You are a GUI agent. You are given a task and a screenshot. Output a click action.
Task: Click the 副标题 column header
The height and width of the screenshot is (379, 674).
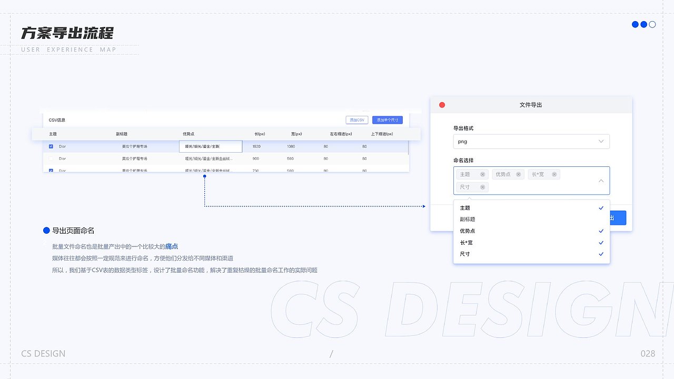point(122,134)
